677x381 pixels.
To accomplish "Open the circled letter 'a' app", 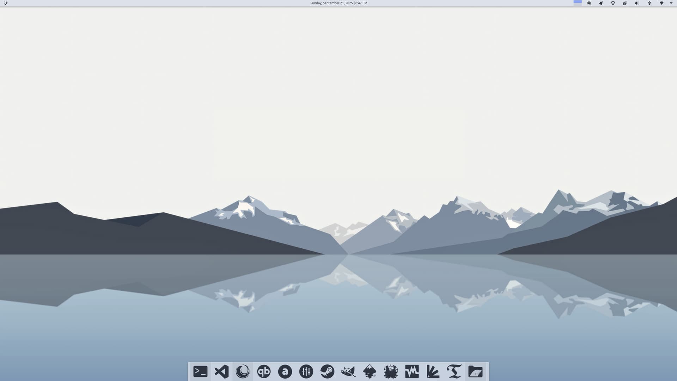I will tap(285, 371).
